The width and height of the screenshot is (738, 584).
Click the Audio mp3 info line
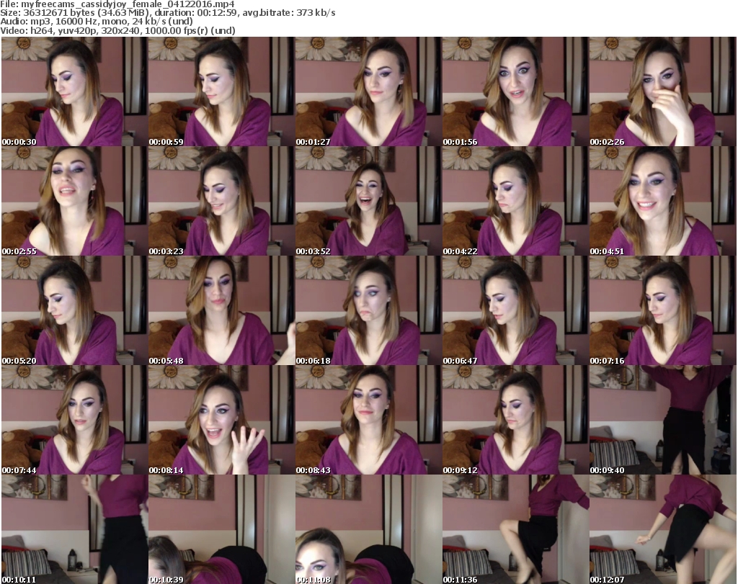[96, 22]
